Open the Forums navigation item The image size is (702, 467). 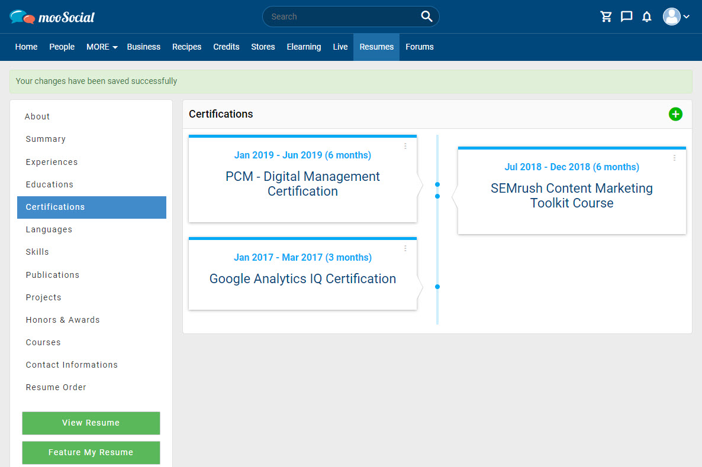420,47
